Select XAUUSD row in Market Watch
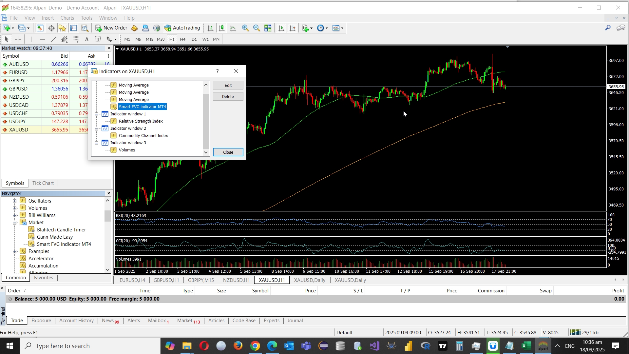Screen dimensions: 629x354 tap(19, 130)
